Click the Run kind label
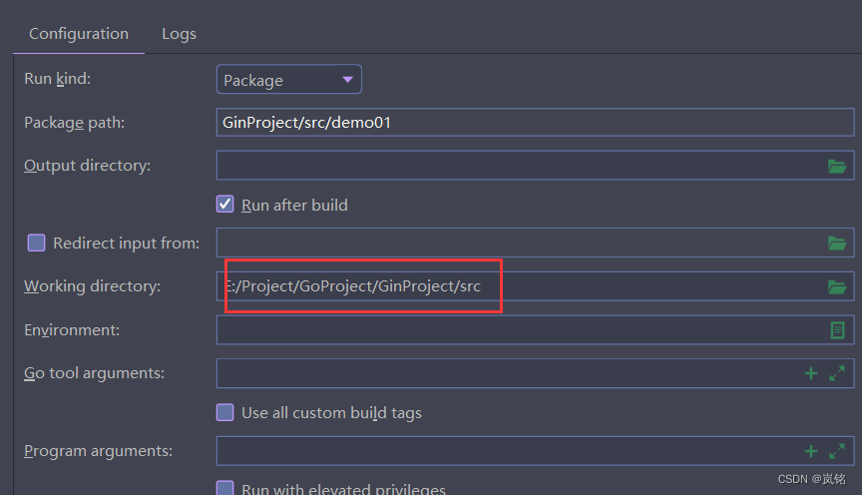862x495 pixels. [57, 79]
